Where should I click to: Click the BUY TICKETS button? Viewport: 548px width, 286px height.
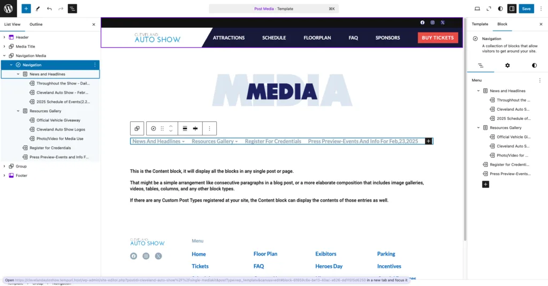438,37
